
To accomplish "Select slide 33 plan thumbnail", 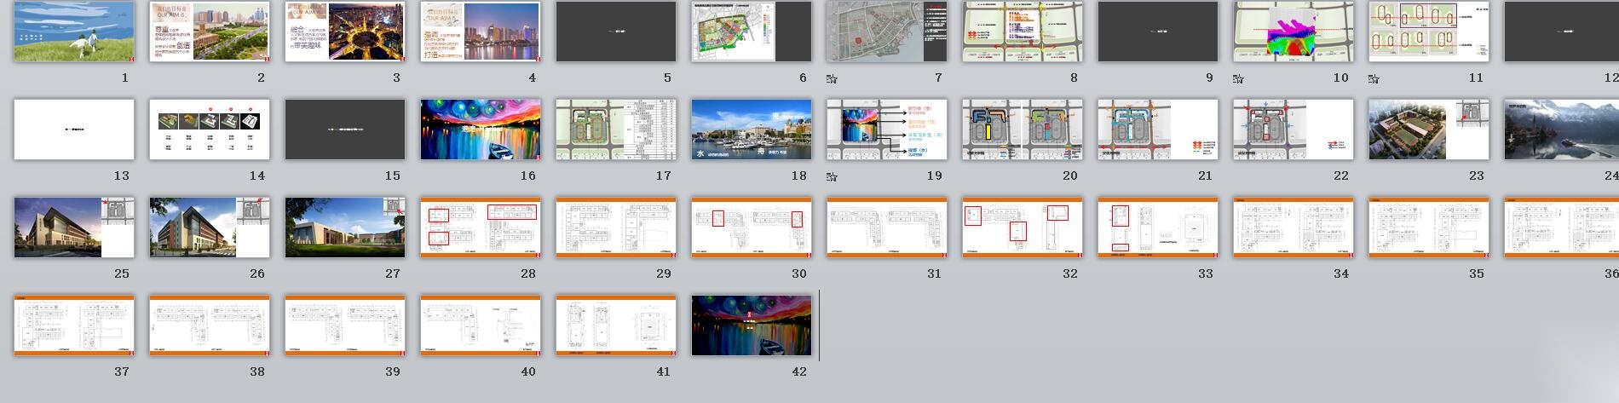I will click(x=1158, y=227).
